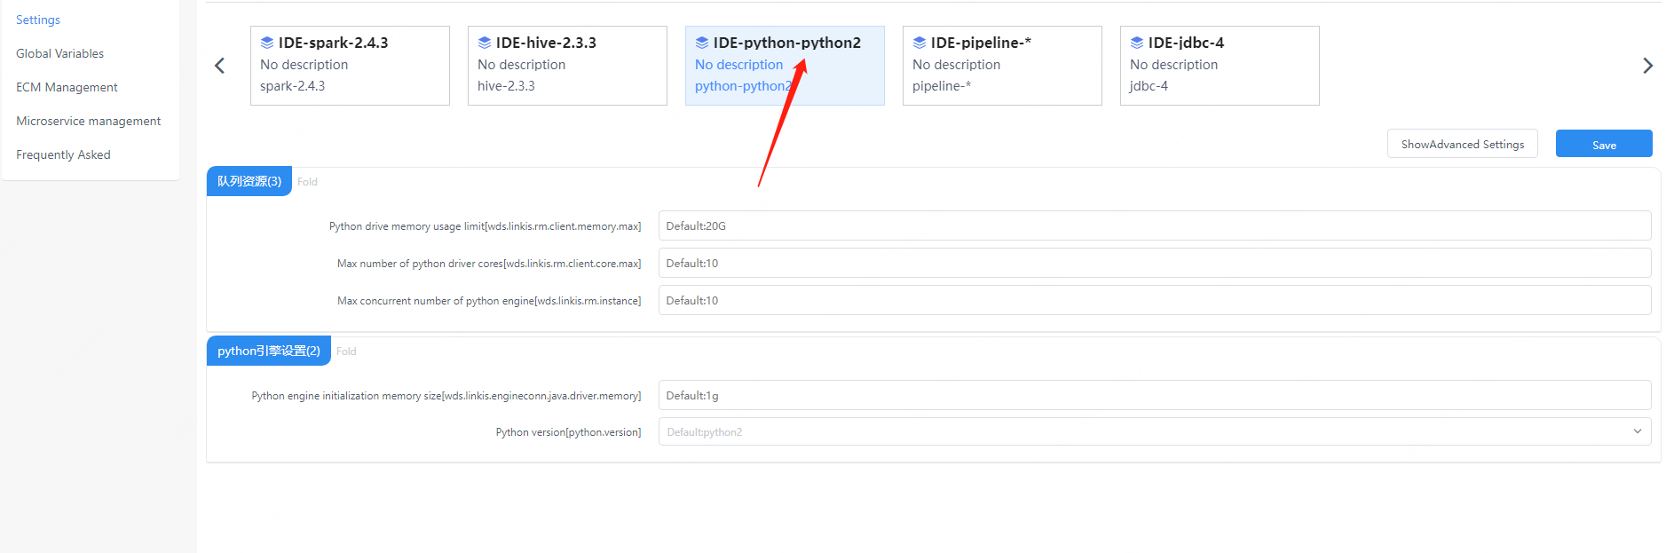Viewport: 1666px width, 553px height.
Task: Click the stack icon on IDE-jdbc-4 card
Action: click(x=1136, y=43)
